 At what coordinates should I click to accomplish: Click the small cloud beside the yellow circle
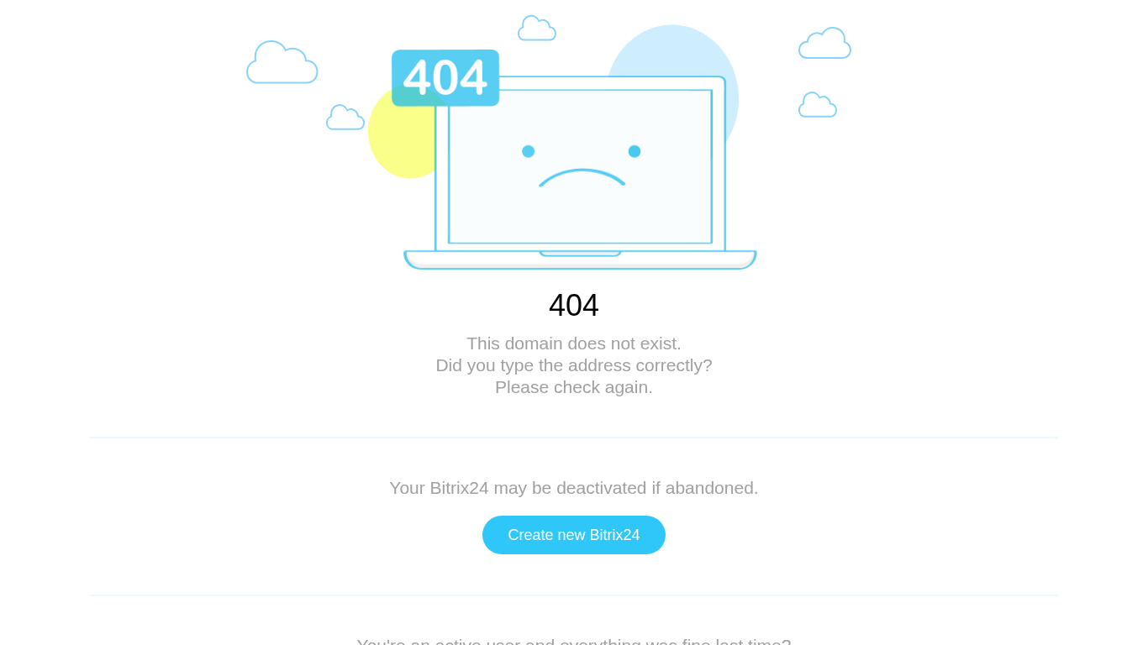[x=345, y=118]
